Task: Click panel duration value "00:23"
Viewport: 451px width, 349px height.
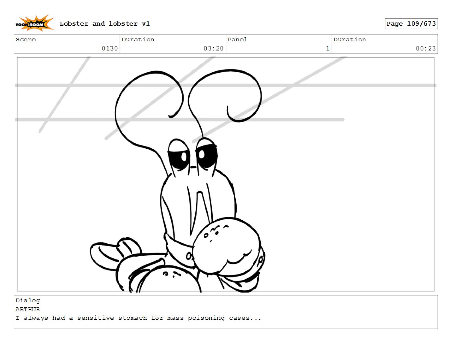Action: coord(426,48)
